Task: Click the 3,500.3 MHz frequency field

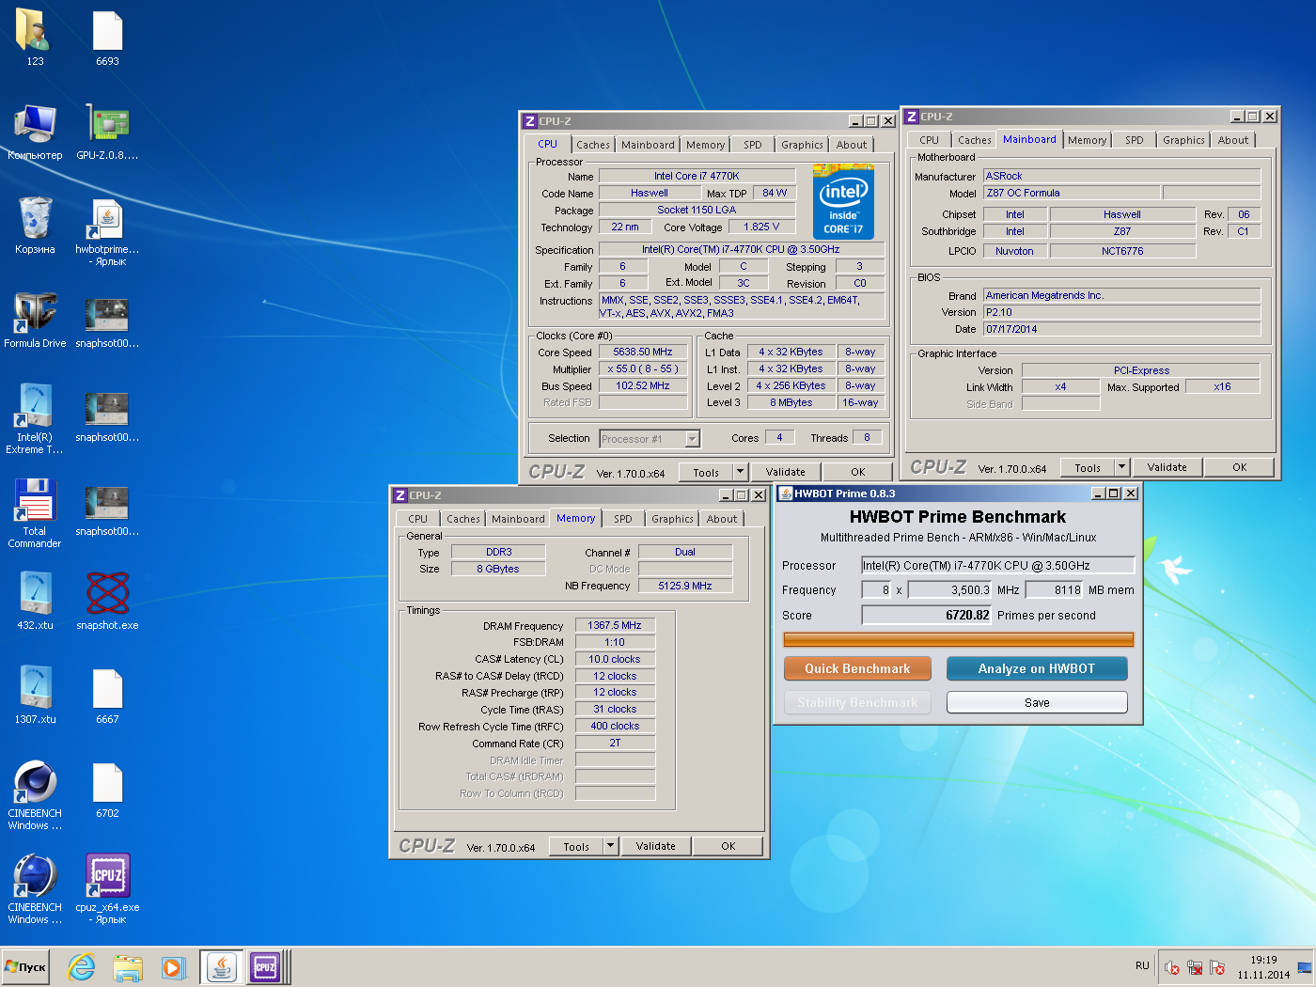Action: [950, 589]
